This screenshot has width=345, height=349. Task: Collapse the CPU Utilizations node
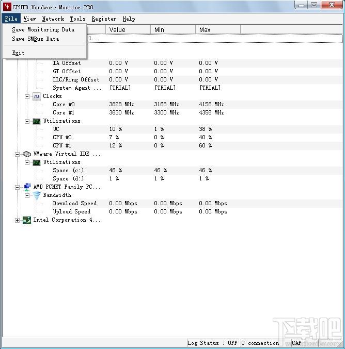(27, 121)
